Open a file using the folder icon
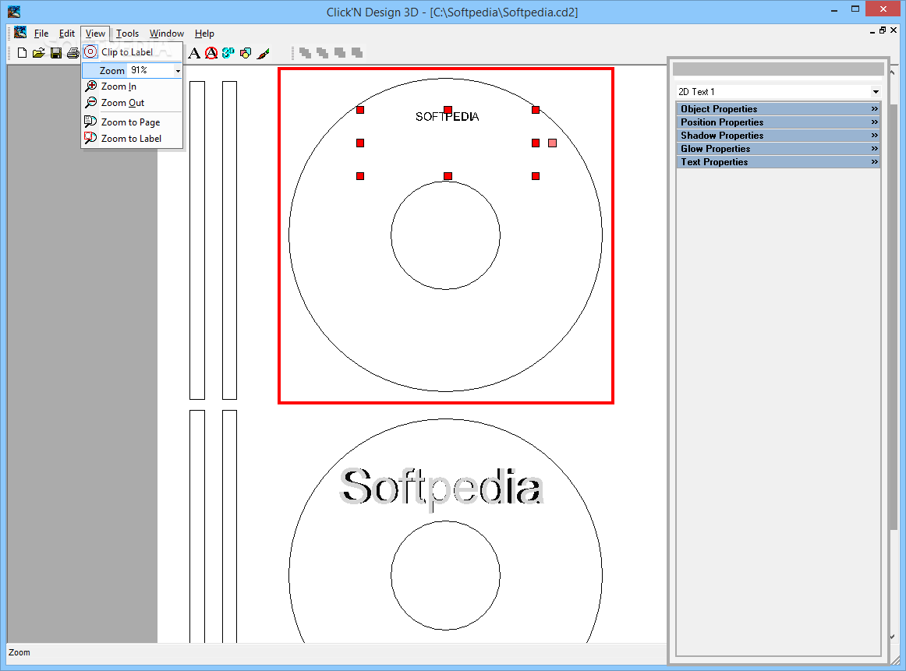 (39, 53)
